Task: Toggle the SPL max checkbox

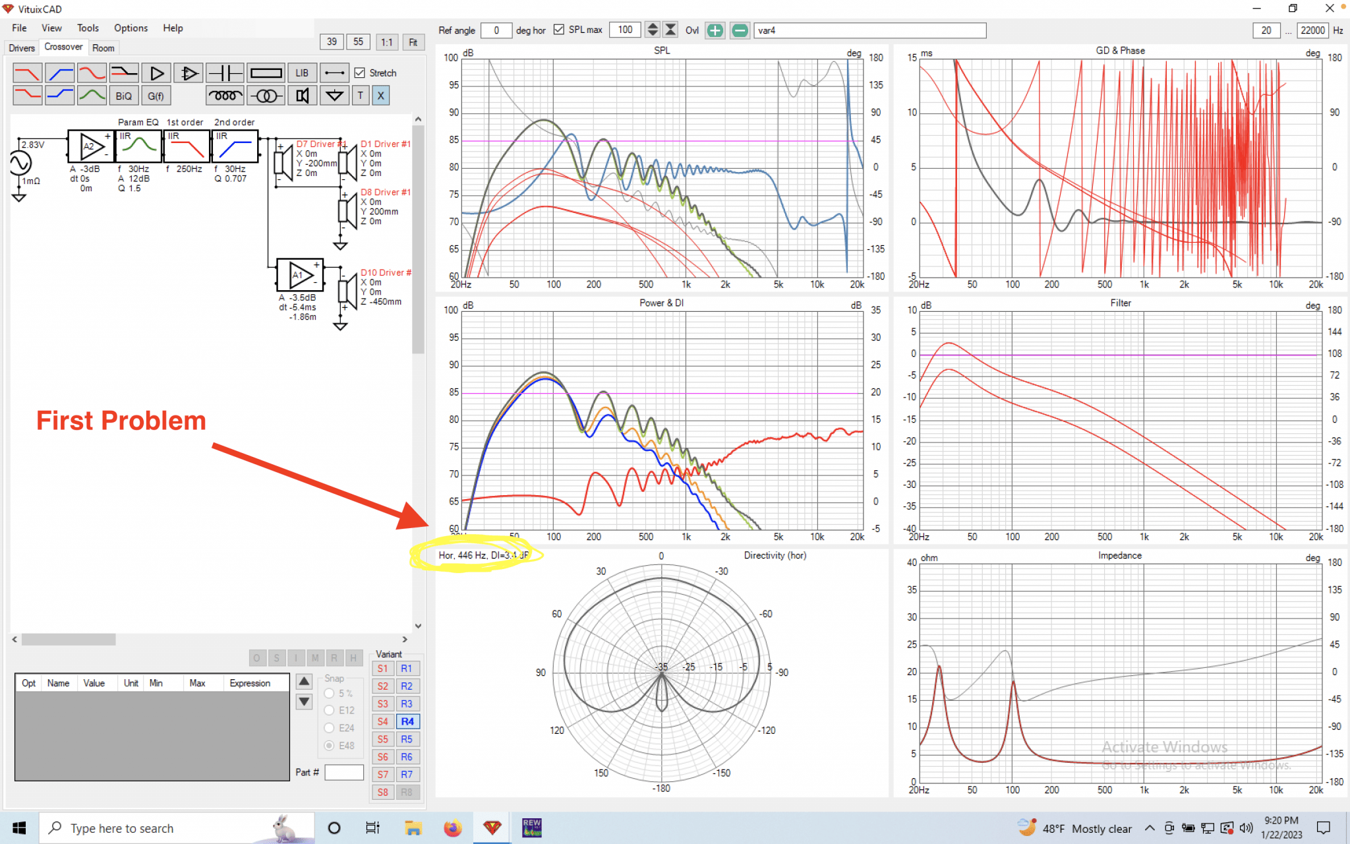Action: click(x=559, y=30)
